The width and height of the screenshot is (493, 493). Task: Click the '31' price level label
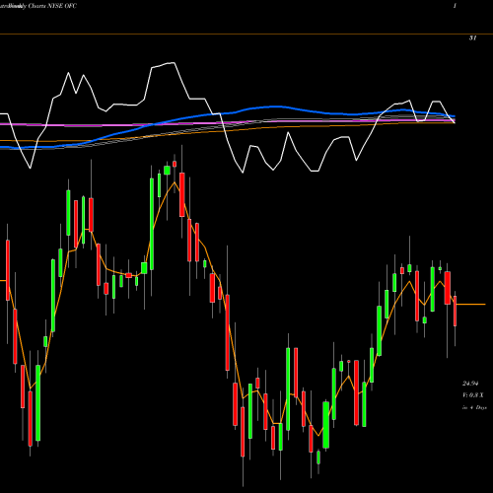(472, 37)
